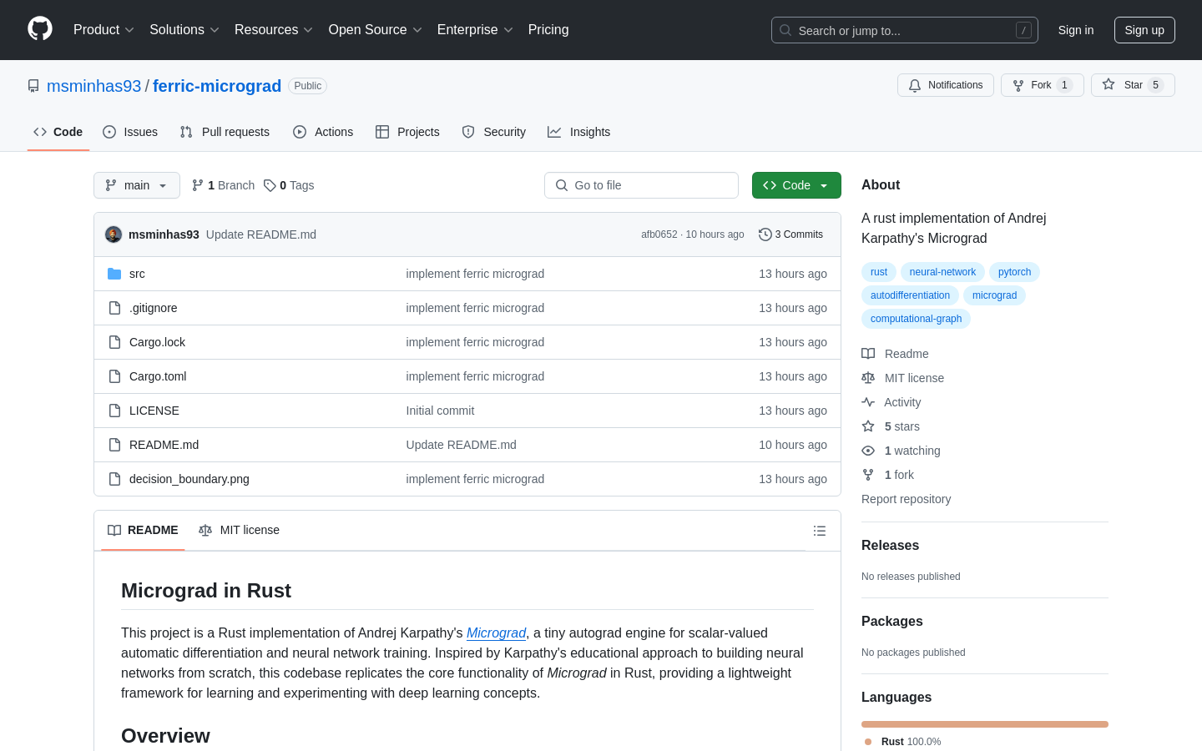Click the Go to file input
This screenshot has height=751, width=1202.
click(x=641, y=185)
